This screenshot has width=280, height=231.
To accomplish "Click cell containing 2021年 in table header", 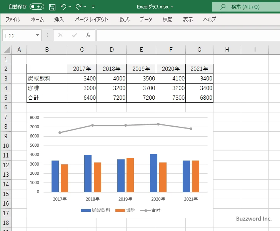I will [200, 69].
